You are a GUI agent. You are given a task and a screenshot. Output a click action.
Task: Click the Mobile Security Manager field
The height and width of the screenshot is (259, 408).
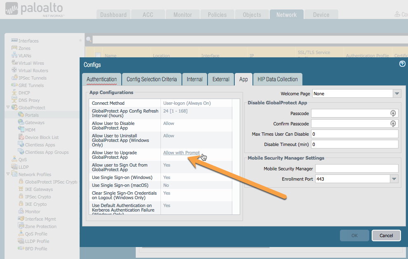pyautogui.click(x=357, y=169)
